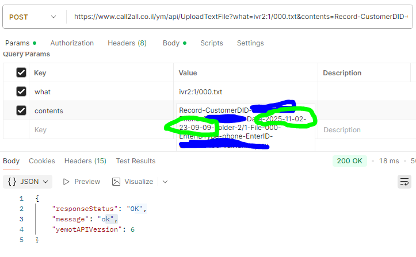Open the Headers (8) tab
Image resolution: width=416 pixels, height=257 pixels.
(127, 43)
